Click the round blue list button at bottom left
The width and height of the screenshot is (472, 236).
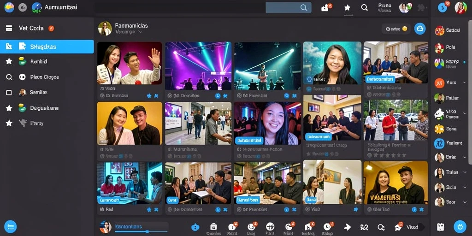tap(10, 227)
